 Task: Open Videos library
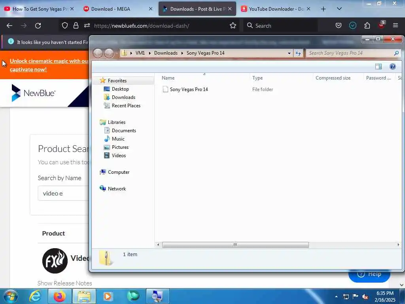(x=119, y=155)
